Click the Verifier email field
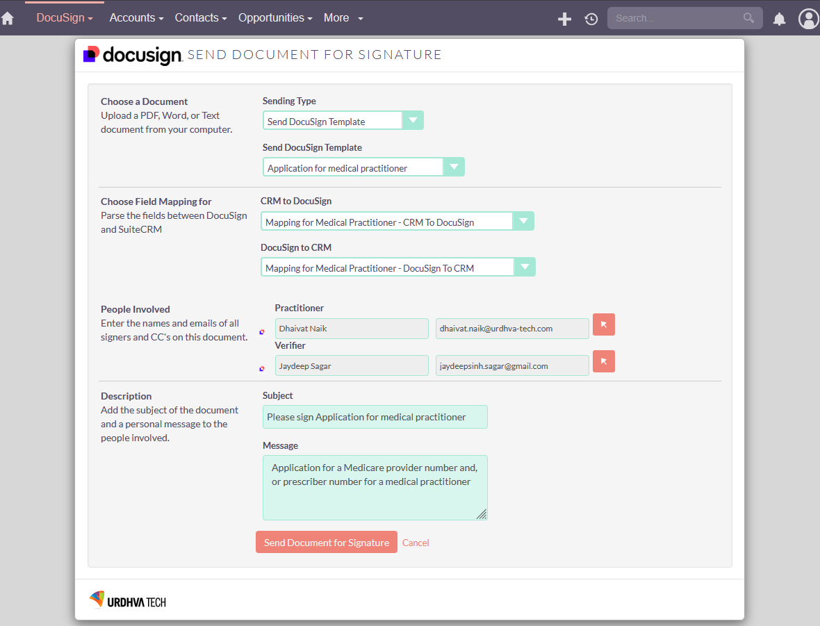 coord(511,365)
